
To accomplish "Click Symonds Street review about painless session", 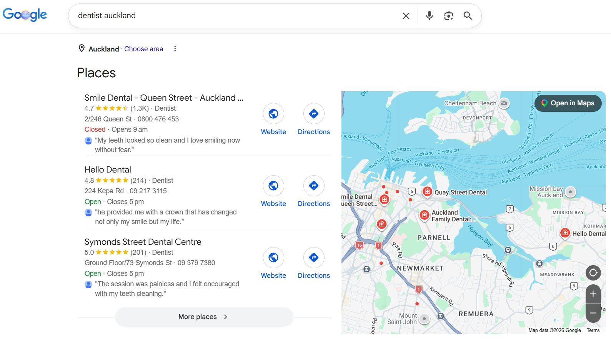I will pos(167,289).
